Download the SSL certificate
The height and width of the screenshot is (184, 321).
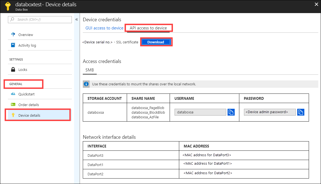pyautogui.click(x=156, y=42)
